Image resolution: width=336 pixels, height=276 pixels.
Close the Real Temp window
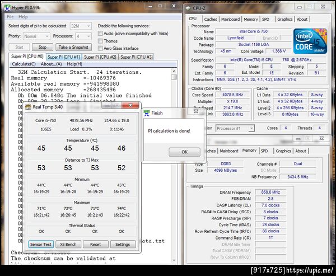tap(130, 105)
